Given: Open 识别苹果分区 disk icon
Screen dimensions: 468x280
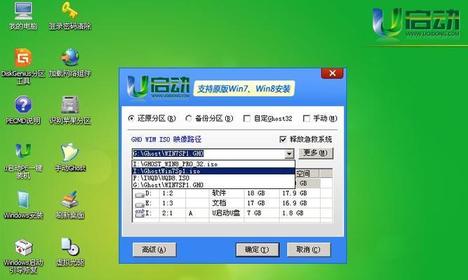Looking at the screenshot, I should click(70, 110).
